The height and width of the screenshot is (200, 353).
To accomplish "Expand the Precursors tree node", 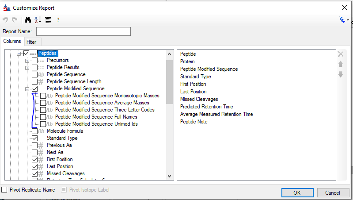I will click(27, 60).
